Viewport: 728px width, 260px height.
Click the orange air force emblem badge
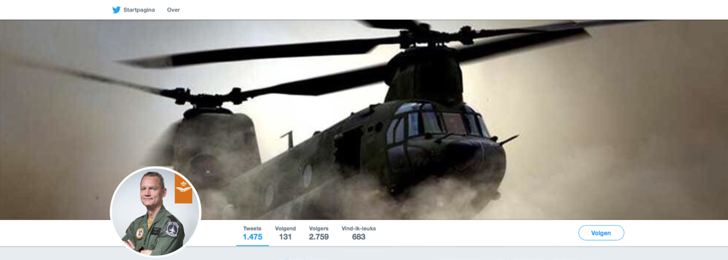[x=183, y=189]
